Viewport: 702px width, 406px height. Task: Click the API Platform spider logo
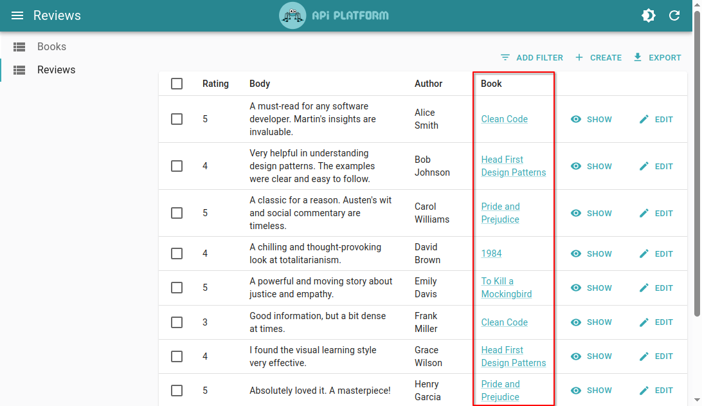coord(292,15)
